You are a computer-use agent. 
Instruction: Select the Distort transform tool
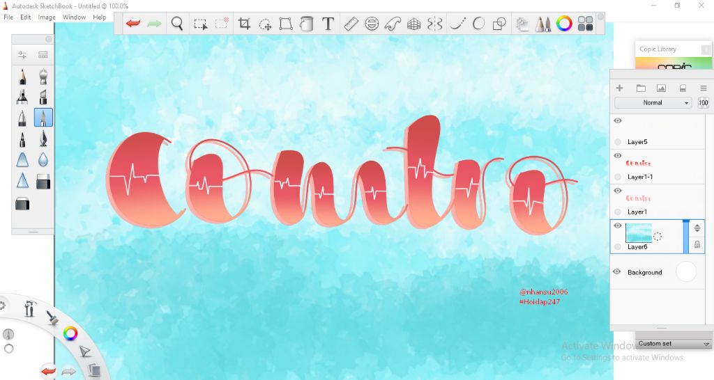click(285, 23)
